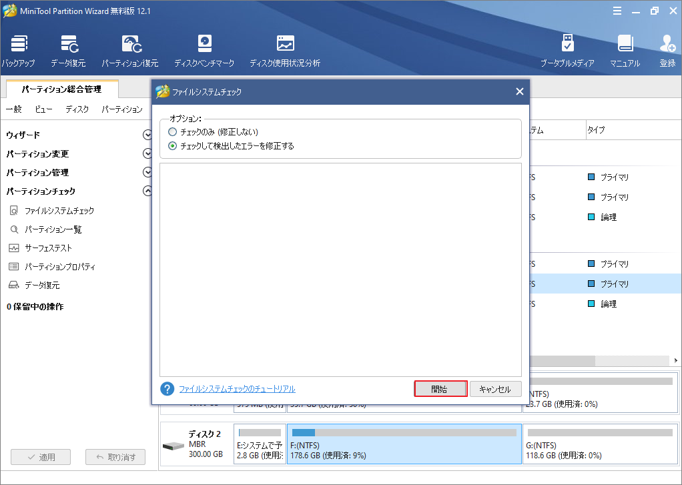Click 0 保留中の操作 label
Viewport: 682px width, 485px height.
(35, 307)
